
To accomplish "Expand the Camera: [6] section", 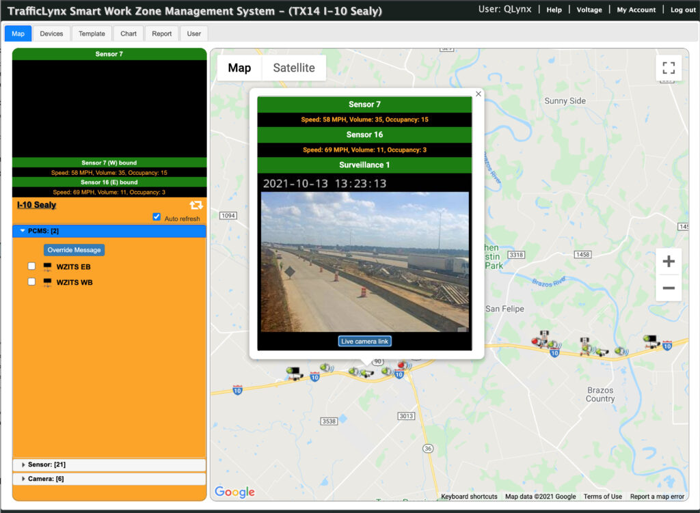I will (x=109, y=479).
